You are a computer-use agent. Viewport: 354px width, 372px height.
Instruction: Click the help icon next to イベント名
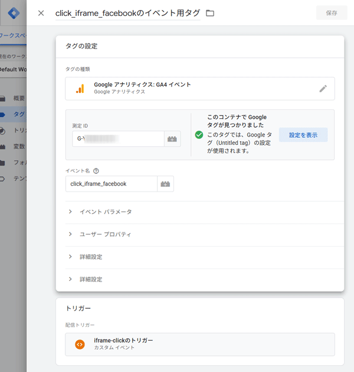pos(96,171)
